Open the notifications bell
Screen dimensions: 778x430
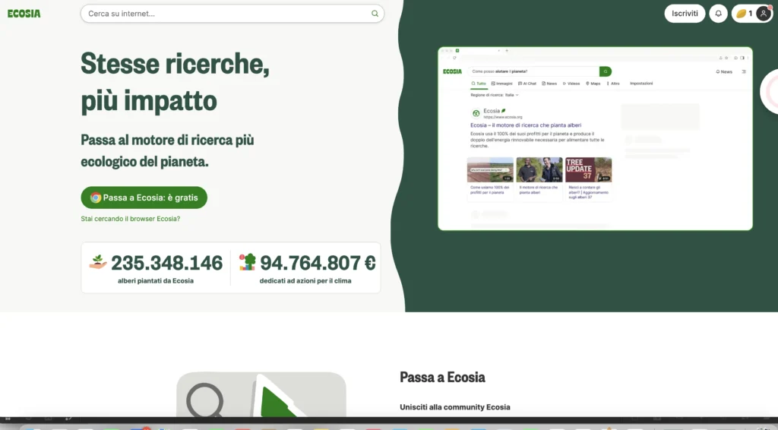tap(718, 14)
